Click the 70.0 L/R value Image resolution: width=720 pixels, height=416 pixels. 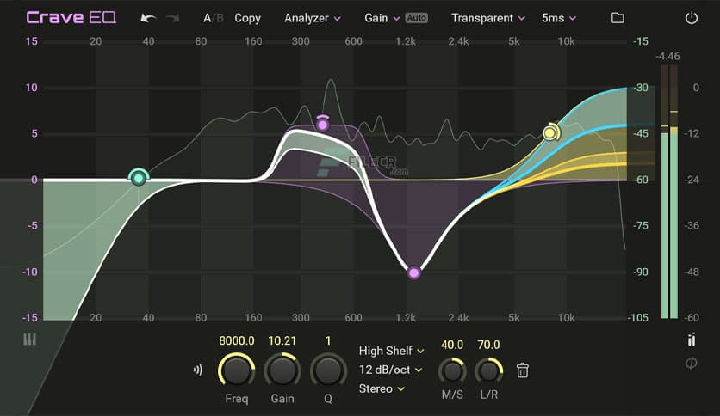(488, 345)
